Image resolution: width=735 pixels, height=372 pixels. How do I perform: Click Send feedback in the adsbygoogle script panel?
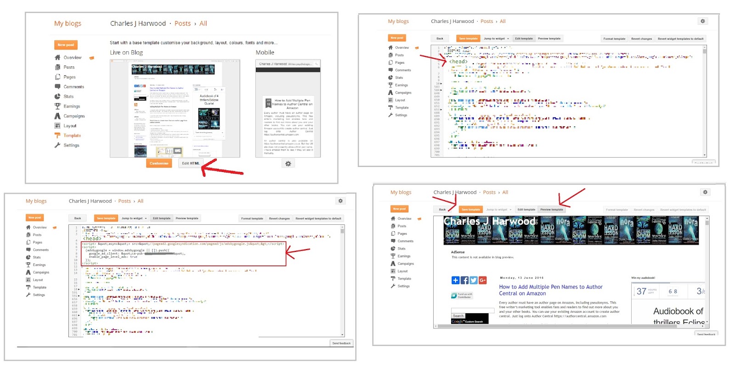pyautogui.click(x=341, y=343)
